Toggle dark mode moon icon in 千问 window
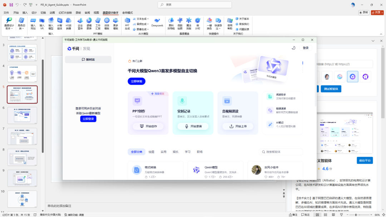The image size is (386, 217). click(x=293, y=48)
